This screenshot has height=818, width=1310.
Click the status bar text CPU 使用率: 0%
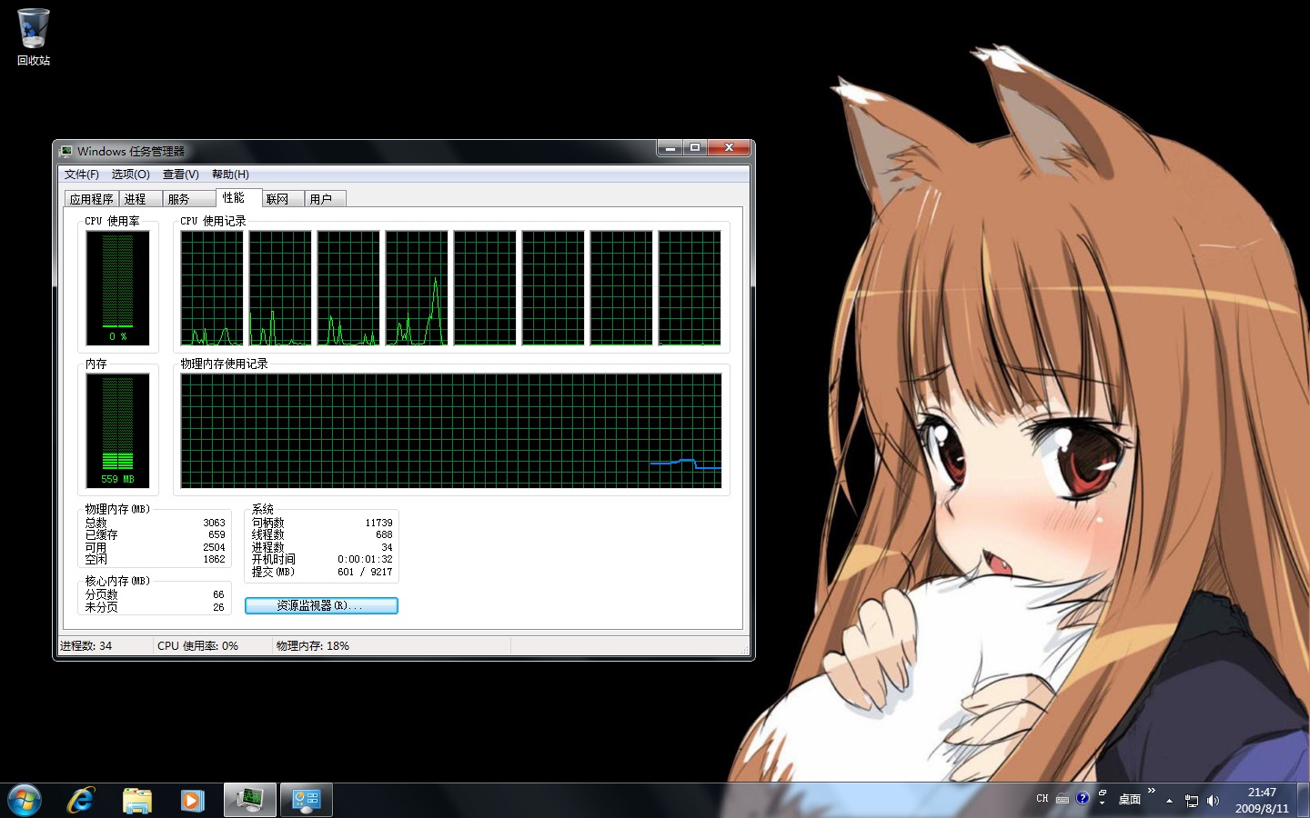197,646
